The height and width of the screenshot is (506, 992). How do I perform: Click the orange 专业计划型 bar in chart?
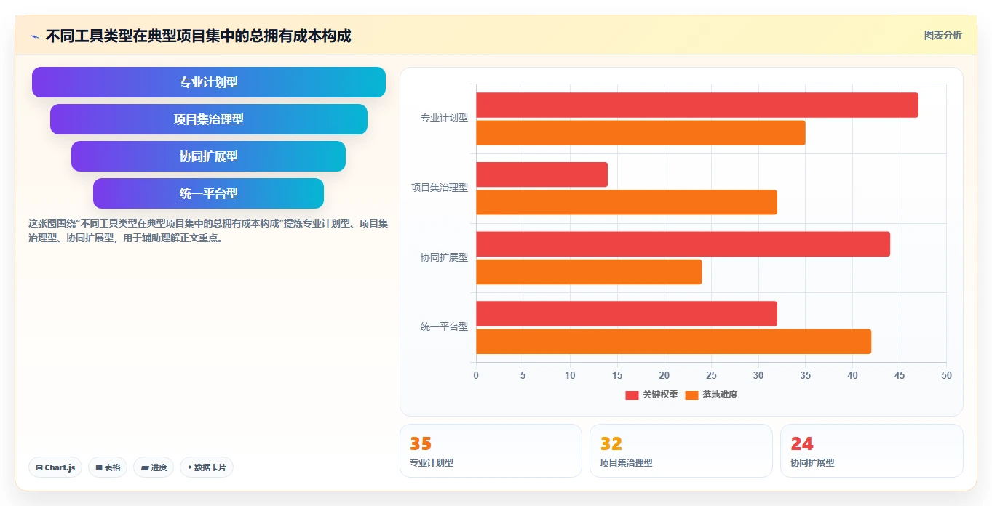640,133
